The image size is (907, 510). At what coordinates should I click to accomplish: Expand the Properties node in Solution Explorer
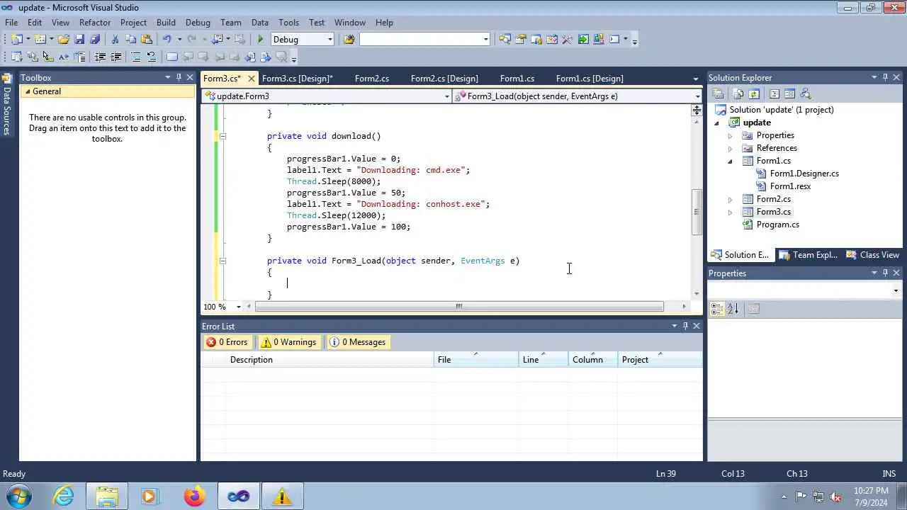(731, 135)
